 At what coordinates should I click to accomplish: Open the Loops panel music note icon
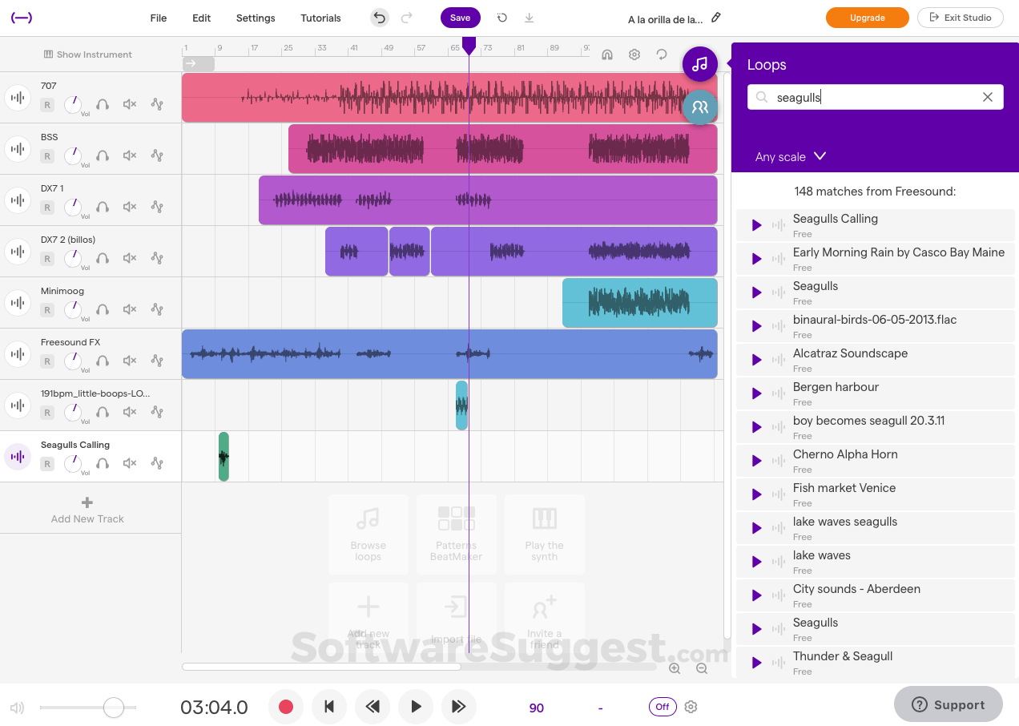[x=699, y=64]
